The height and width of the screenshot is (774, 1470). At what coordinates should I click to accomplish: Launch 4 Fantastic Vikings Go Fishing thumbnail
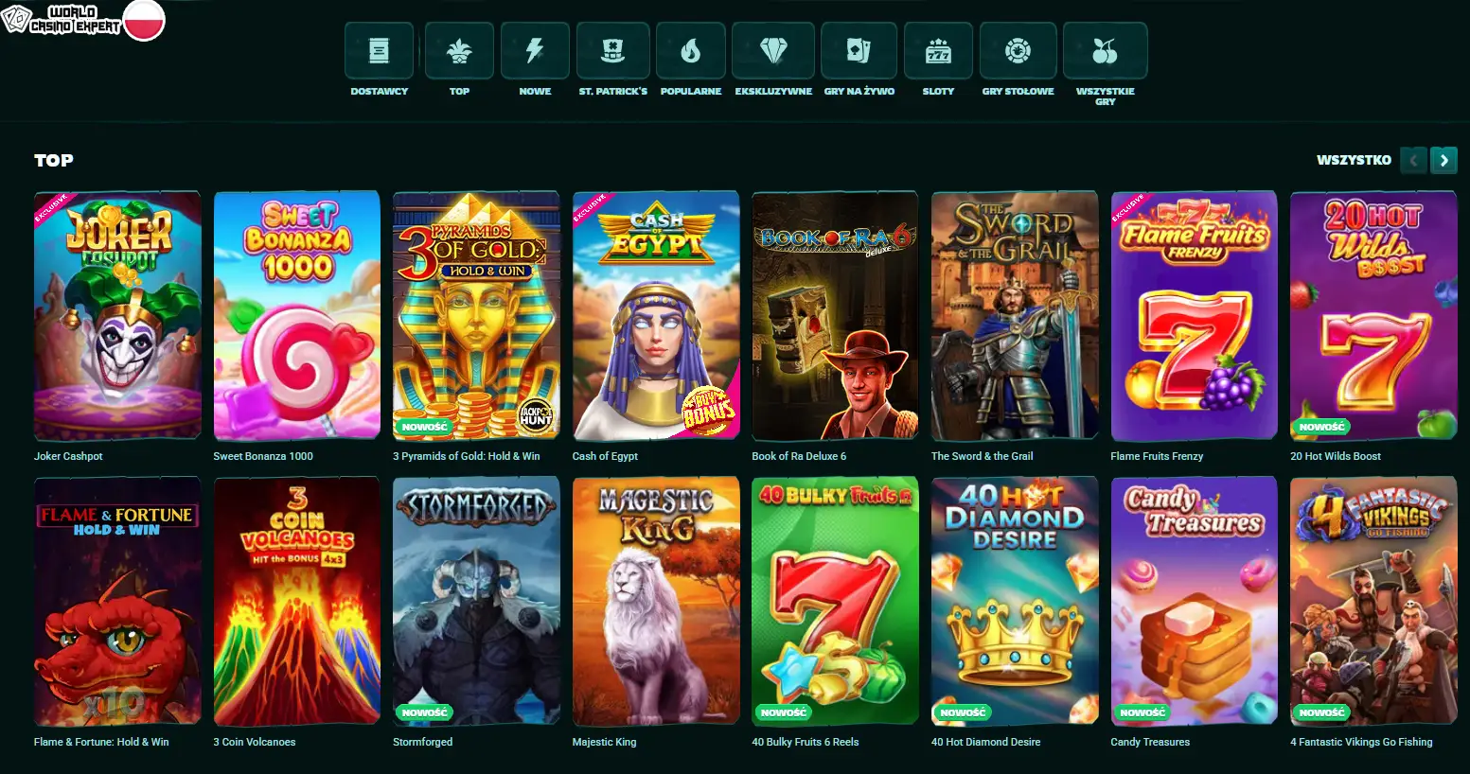pos(1373,602)
